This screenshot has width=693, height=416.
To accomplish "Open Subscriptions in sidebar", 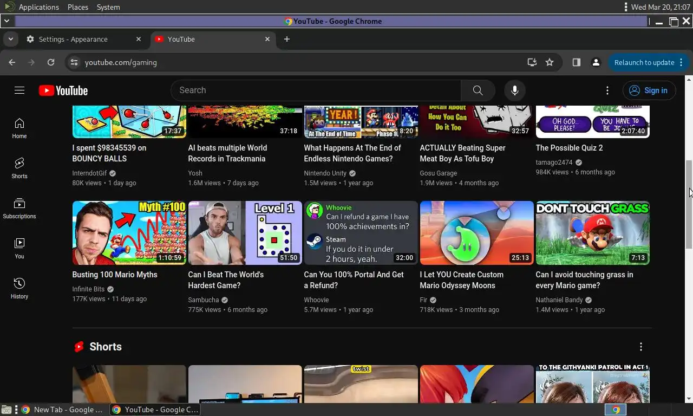I will coord(19,209).
